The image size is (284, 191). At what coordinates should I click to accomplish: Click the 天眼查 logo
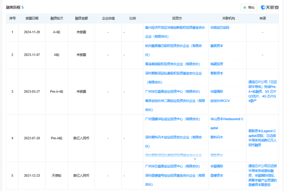click(x=270, y=8)
